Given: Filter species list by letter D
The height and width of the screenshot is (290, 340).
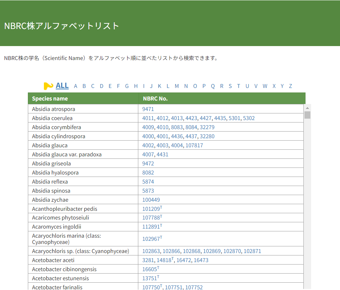Looking at the screenshot, I should [x=101, y=86].
